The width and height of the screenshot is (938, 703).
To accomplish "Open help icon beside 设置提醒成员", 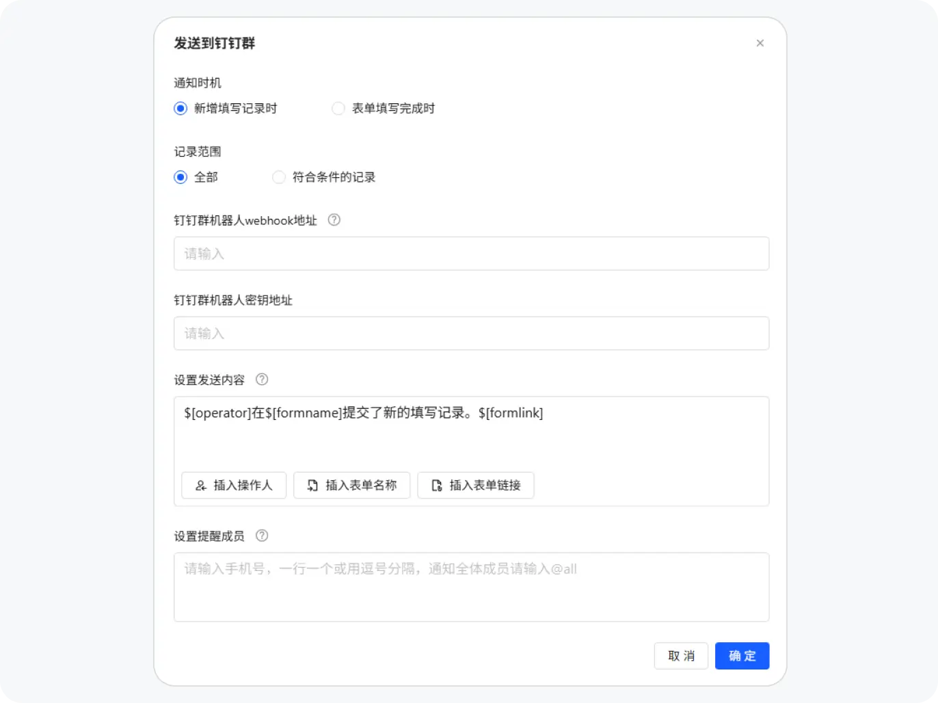I will [262, 536].
